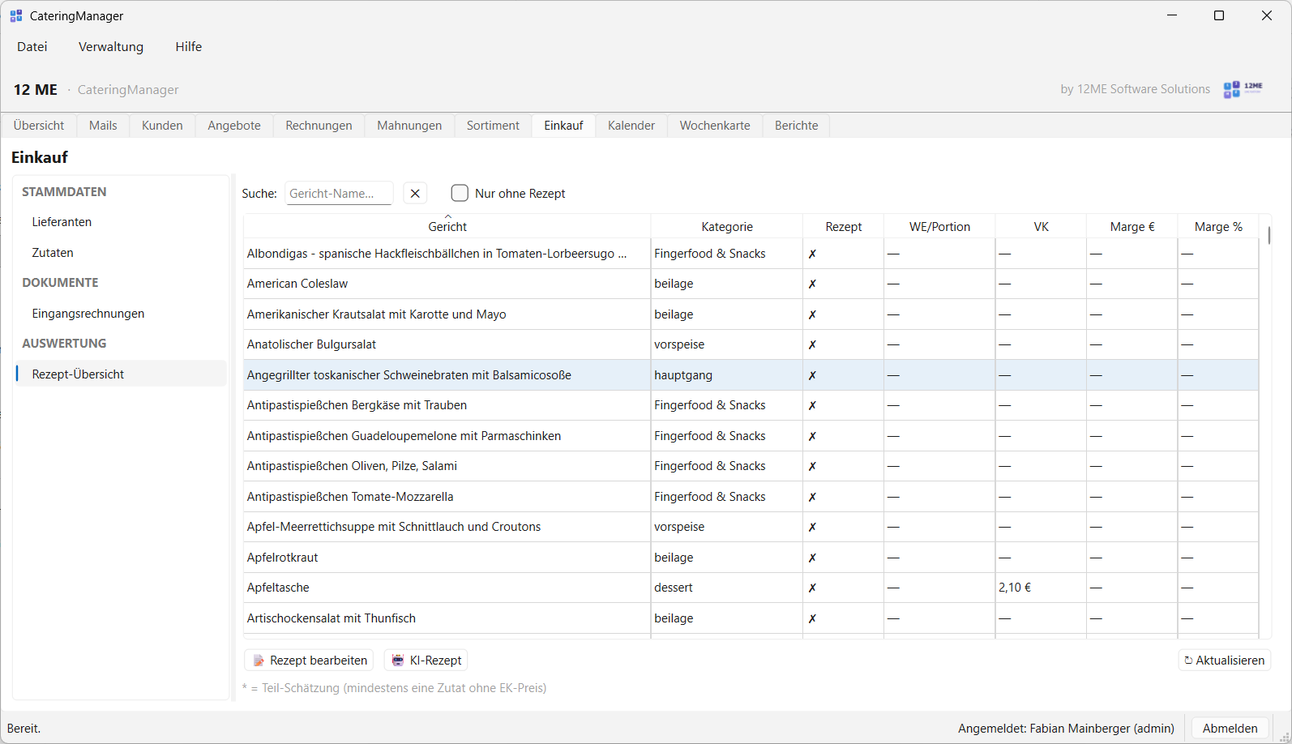The image size is (1292, 744).
Task: Click the CateringManager app icon in title bar
Action: point(16,15)
